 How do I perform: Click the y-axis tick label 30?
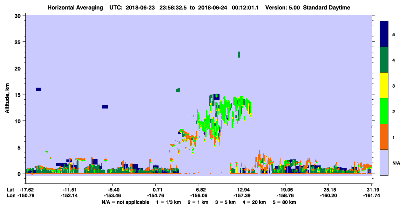point(18,16)
